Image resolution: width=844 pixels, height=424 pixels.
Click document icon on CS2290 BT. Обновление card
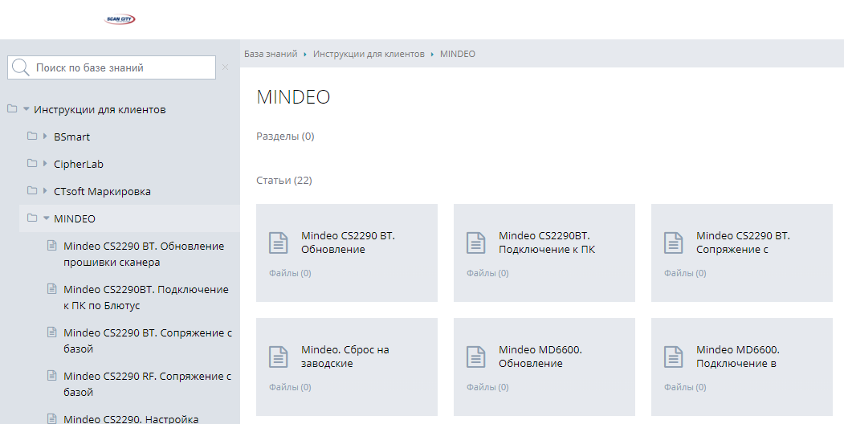pos(279,243)
